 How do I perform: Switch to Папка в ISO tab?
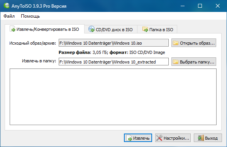(157, 29)
